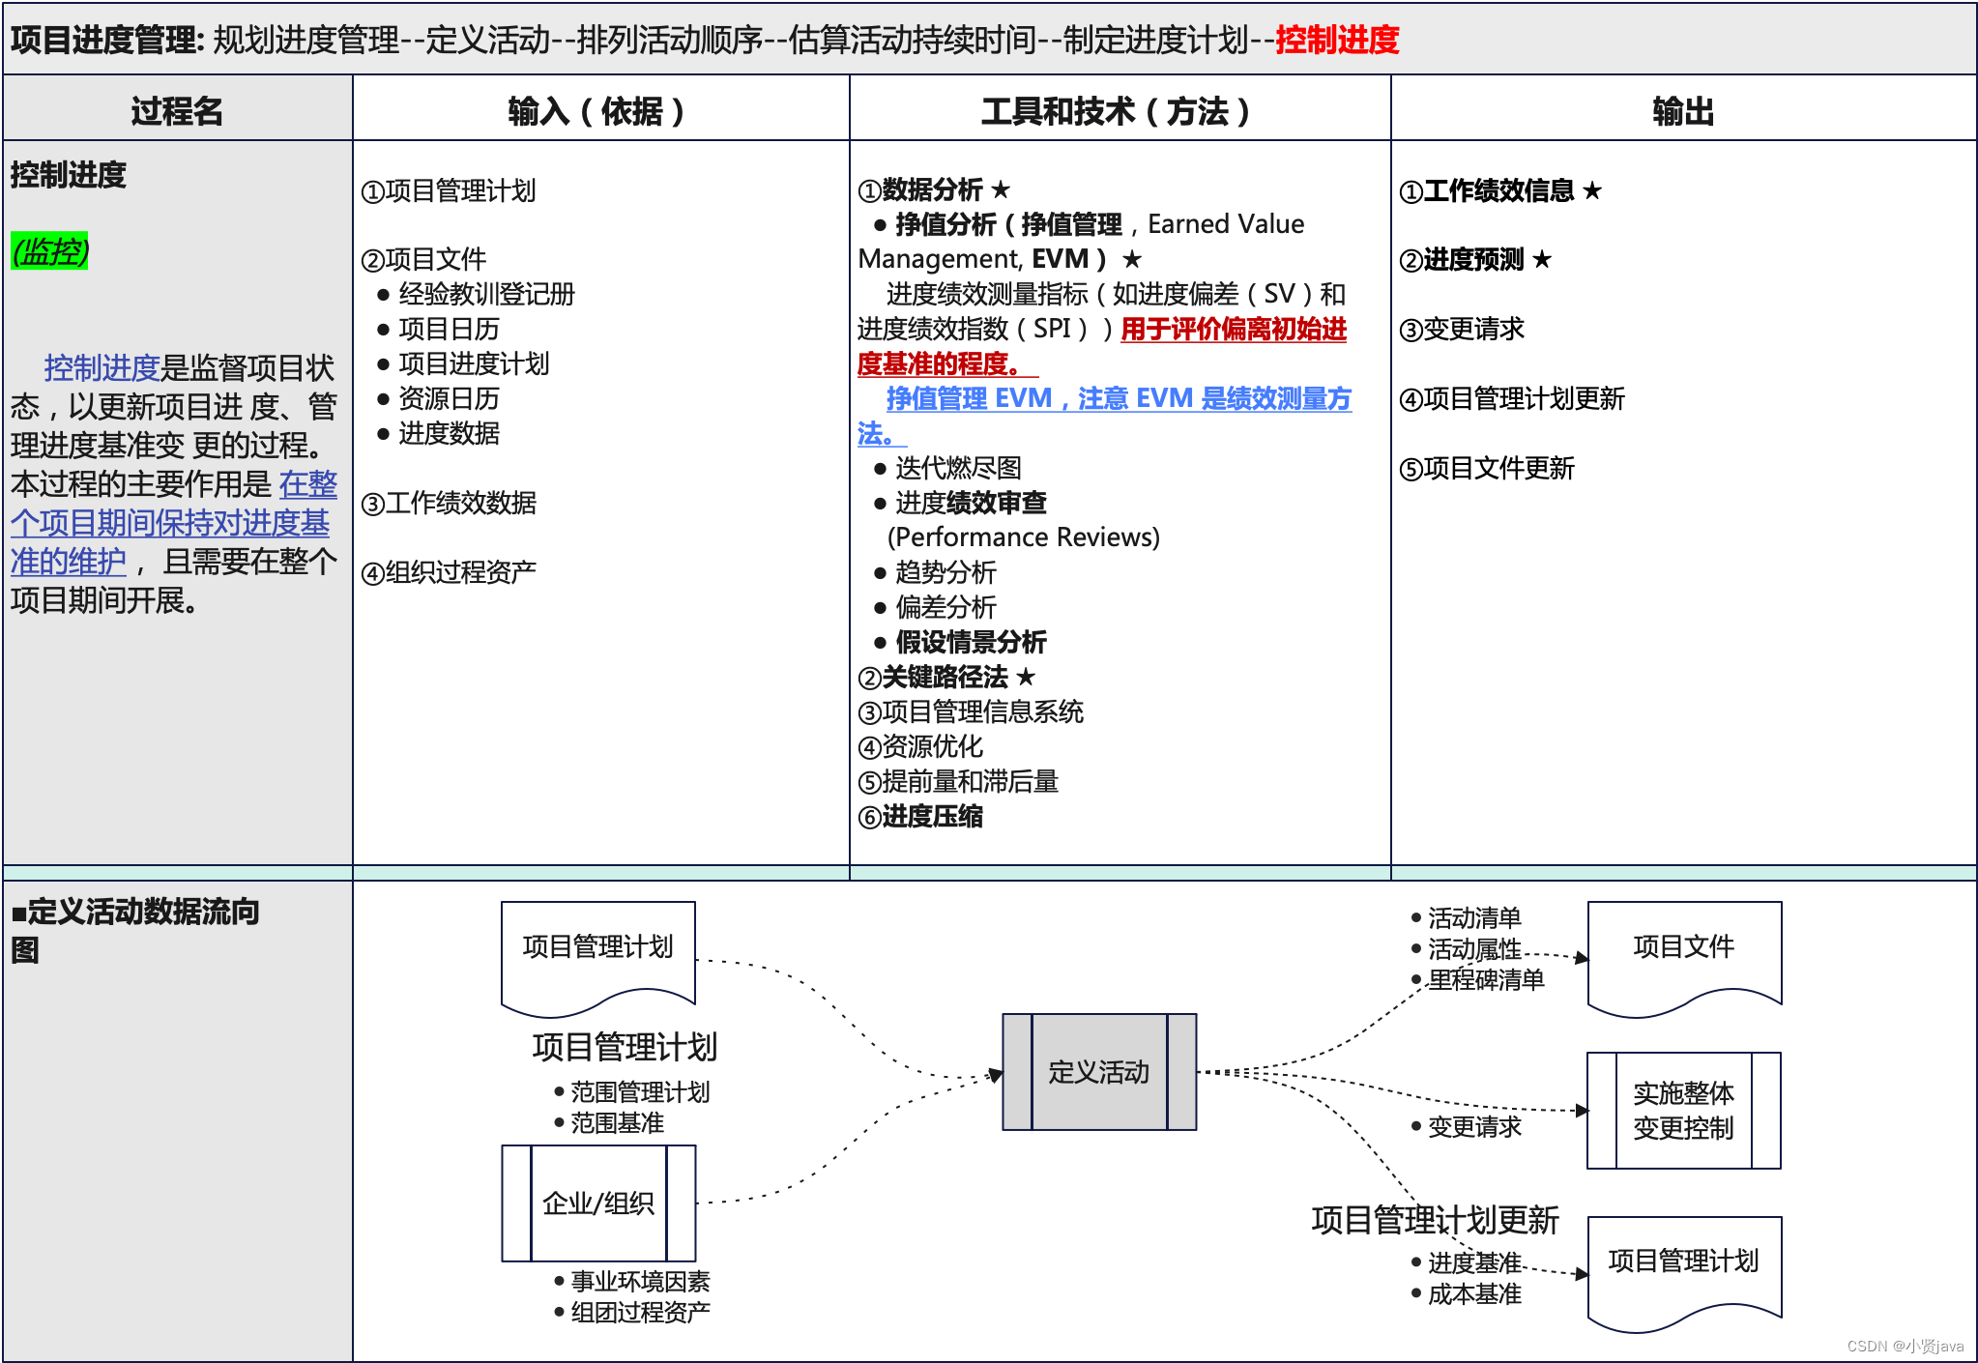Select the 迭代燃尽图 bullet
Viewport: 1978px width, 1363px height.
(947, 468)
